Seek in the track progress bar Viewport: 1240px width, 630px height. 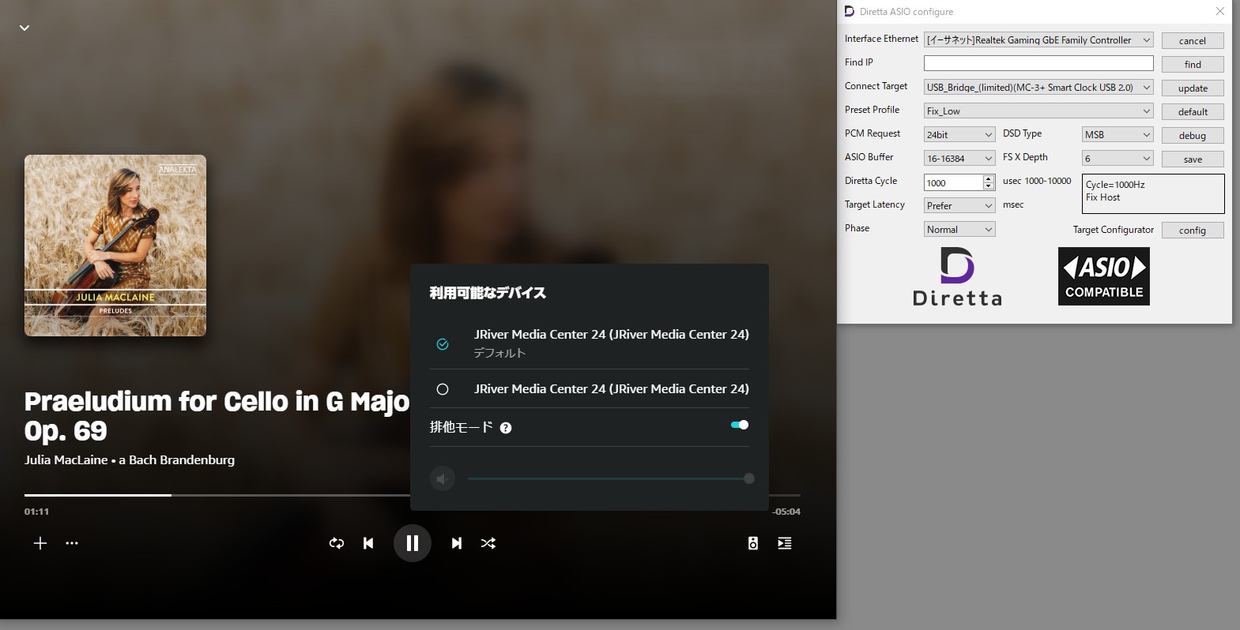point(413,495)
